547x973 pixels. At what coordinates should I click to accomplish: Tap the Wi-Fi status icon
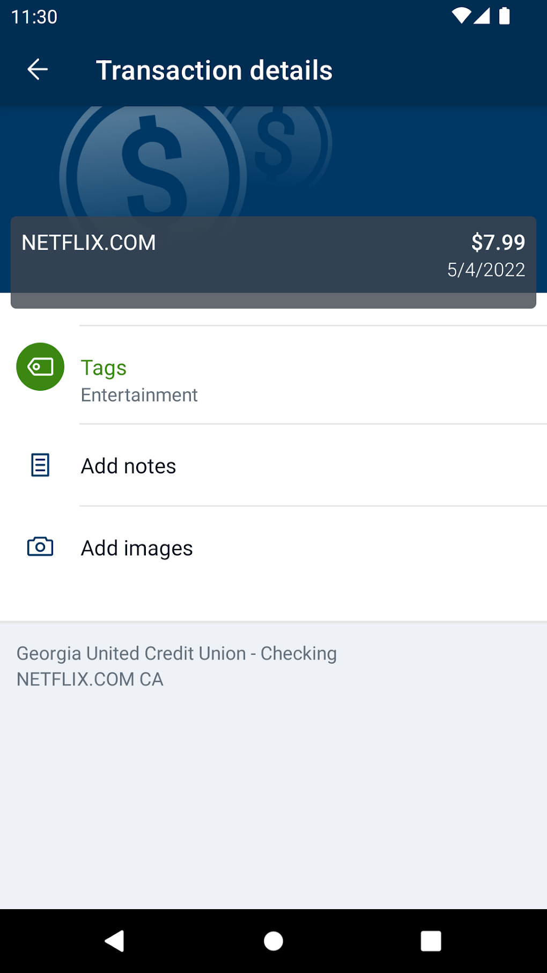click(460, 16)
